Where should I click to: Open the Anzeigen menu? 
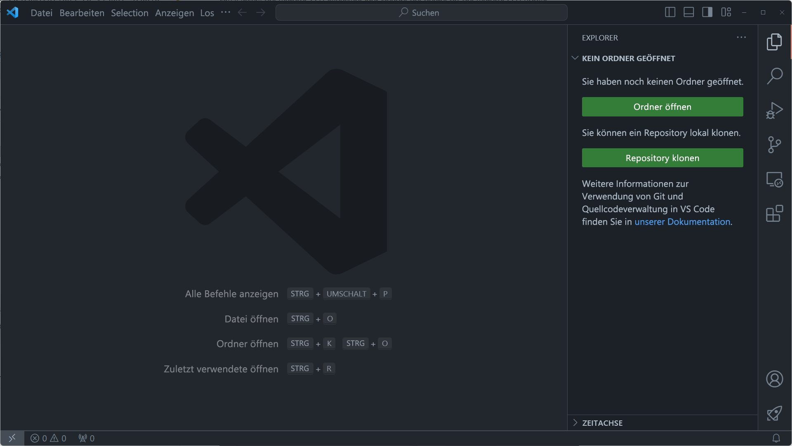(174, 13)
